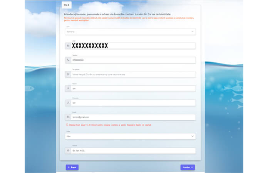Focus the Nume text field

[x=133, y=88]
